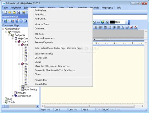Open the File menu
Viewport: 149px width, 113px height.
point(6,8)
